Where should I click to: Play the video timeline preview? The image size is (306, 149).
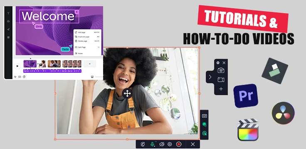pos(17,66)
